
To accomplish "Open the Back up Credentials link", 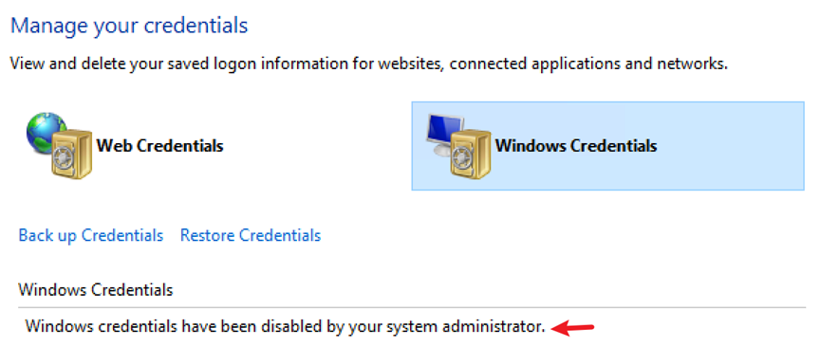I will (91, 236).
